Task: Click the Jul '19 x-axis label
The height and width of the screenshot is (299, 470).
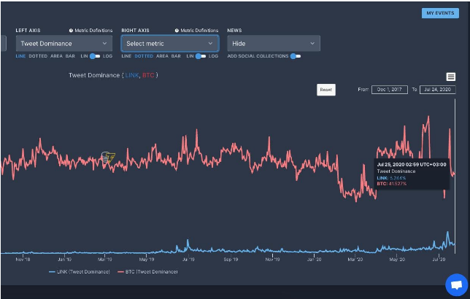Action: [188, 259]
